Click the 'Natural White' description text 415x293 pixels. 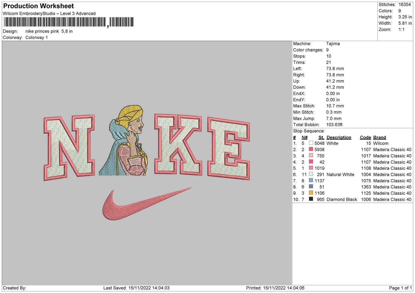coord(340,174)
